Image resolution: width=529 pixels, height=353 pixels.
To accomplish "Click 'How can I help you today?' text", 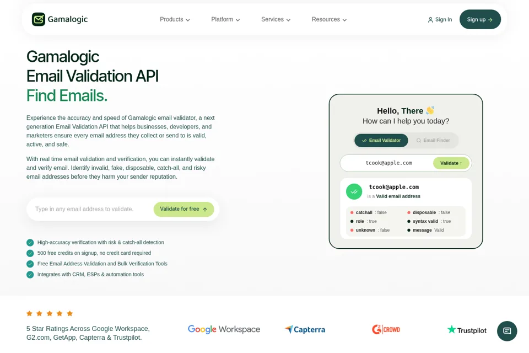I will coord(406,121).
